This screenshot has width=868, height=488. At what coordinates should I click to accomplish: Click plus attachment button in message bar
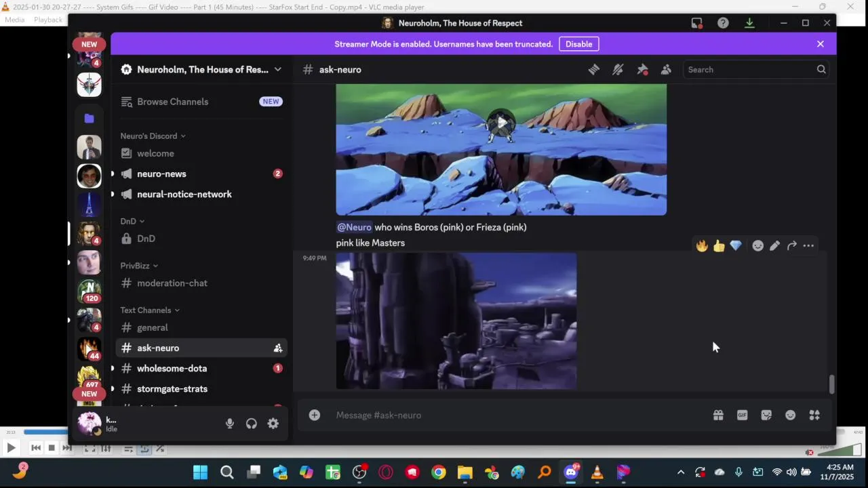[315, 415]
